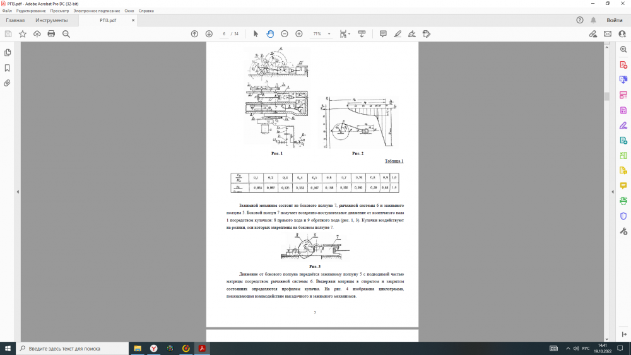Viewport: 631px width, 355px height.
Task: Open Yandex browser from taskbar
Action: pos(154,349)
